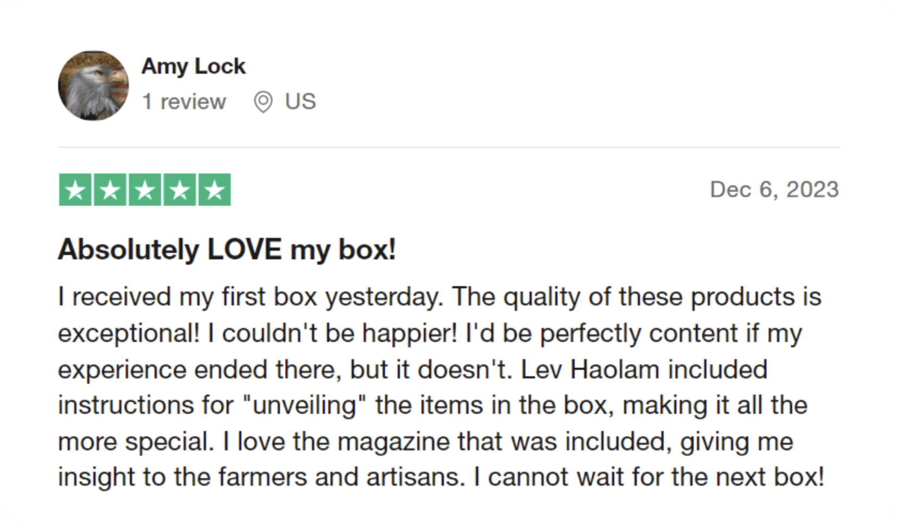The width and height of the screenshot is (897, 524).
Task: Click the quoted word "unveiling"
Action: click(x=304, y=406)
